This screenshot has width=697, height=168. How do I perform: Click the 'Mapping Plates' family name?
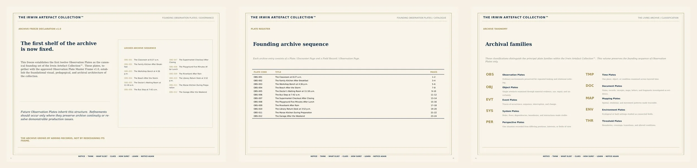pyautogui.click(x=611, y=99)
